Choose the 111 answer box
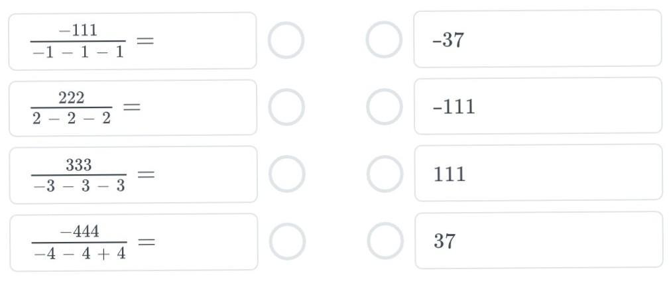This screenshot has width=669, height=287. click(x=538, y=173)
